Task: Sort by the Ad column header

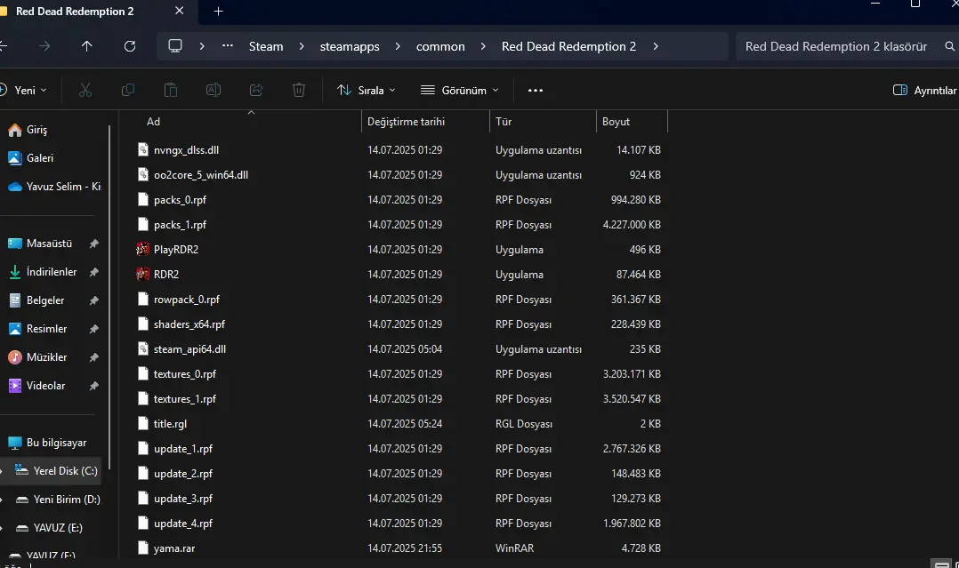Action: tap(154, 122)
